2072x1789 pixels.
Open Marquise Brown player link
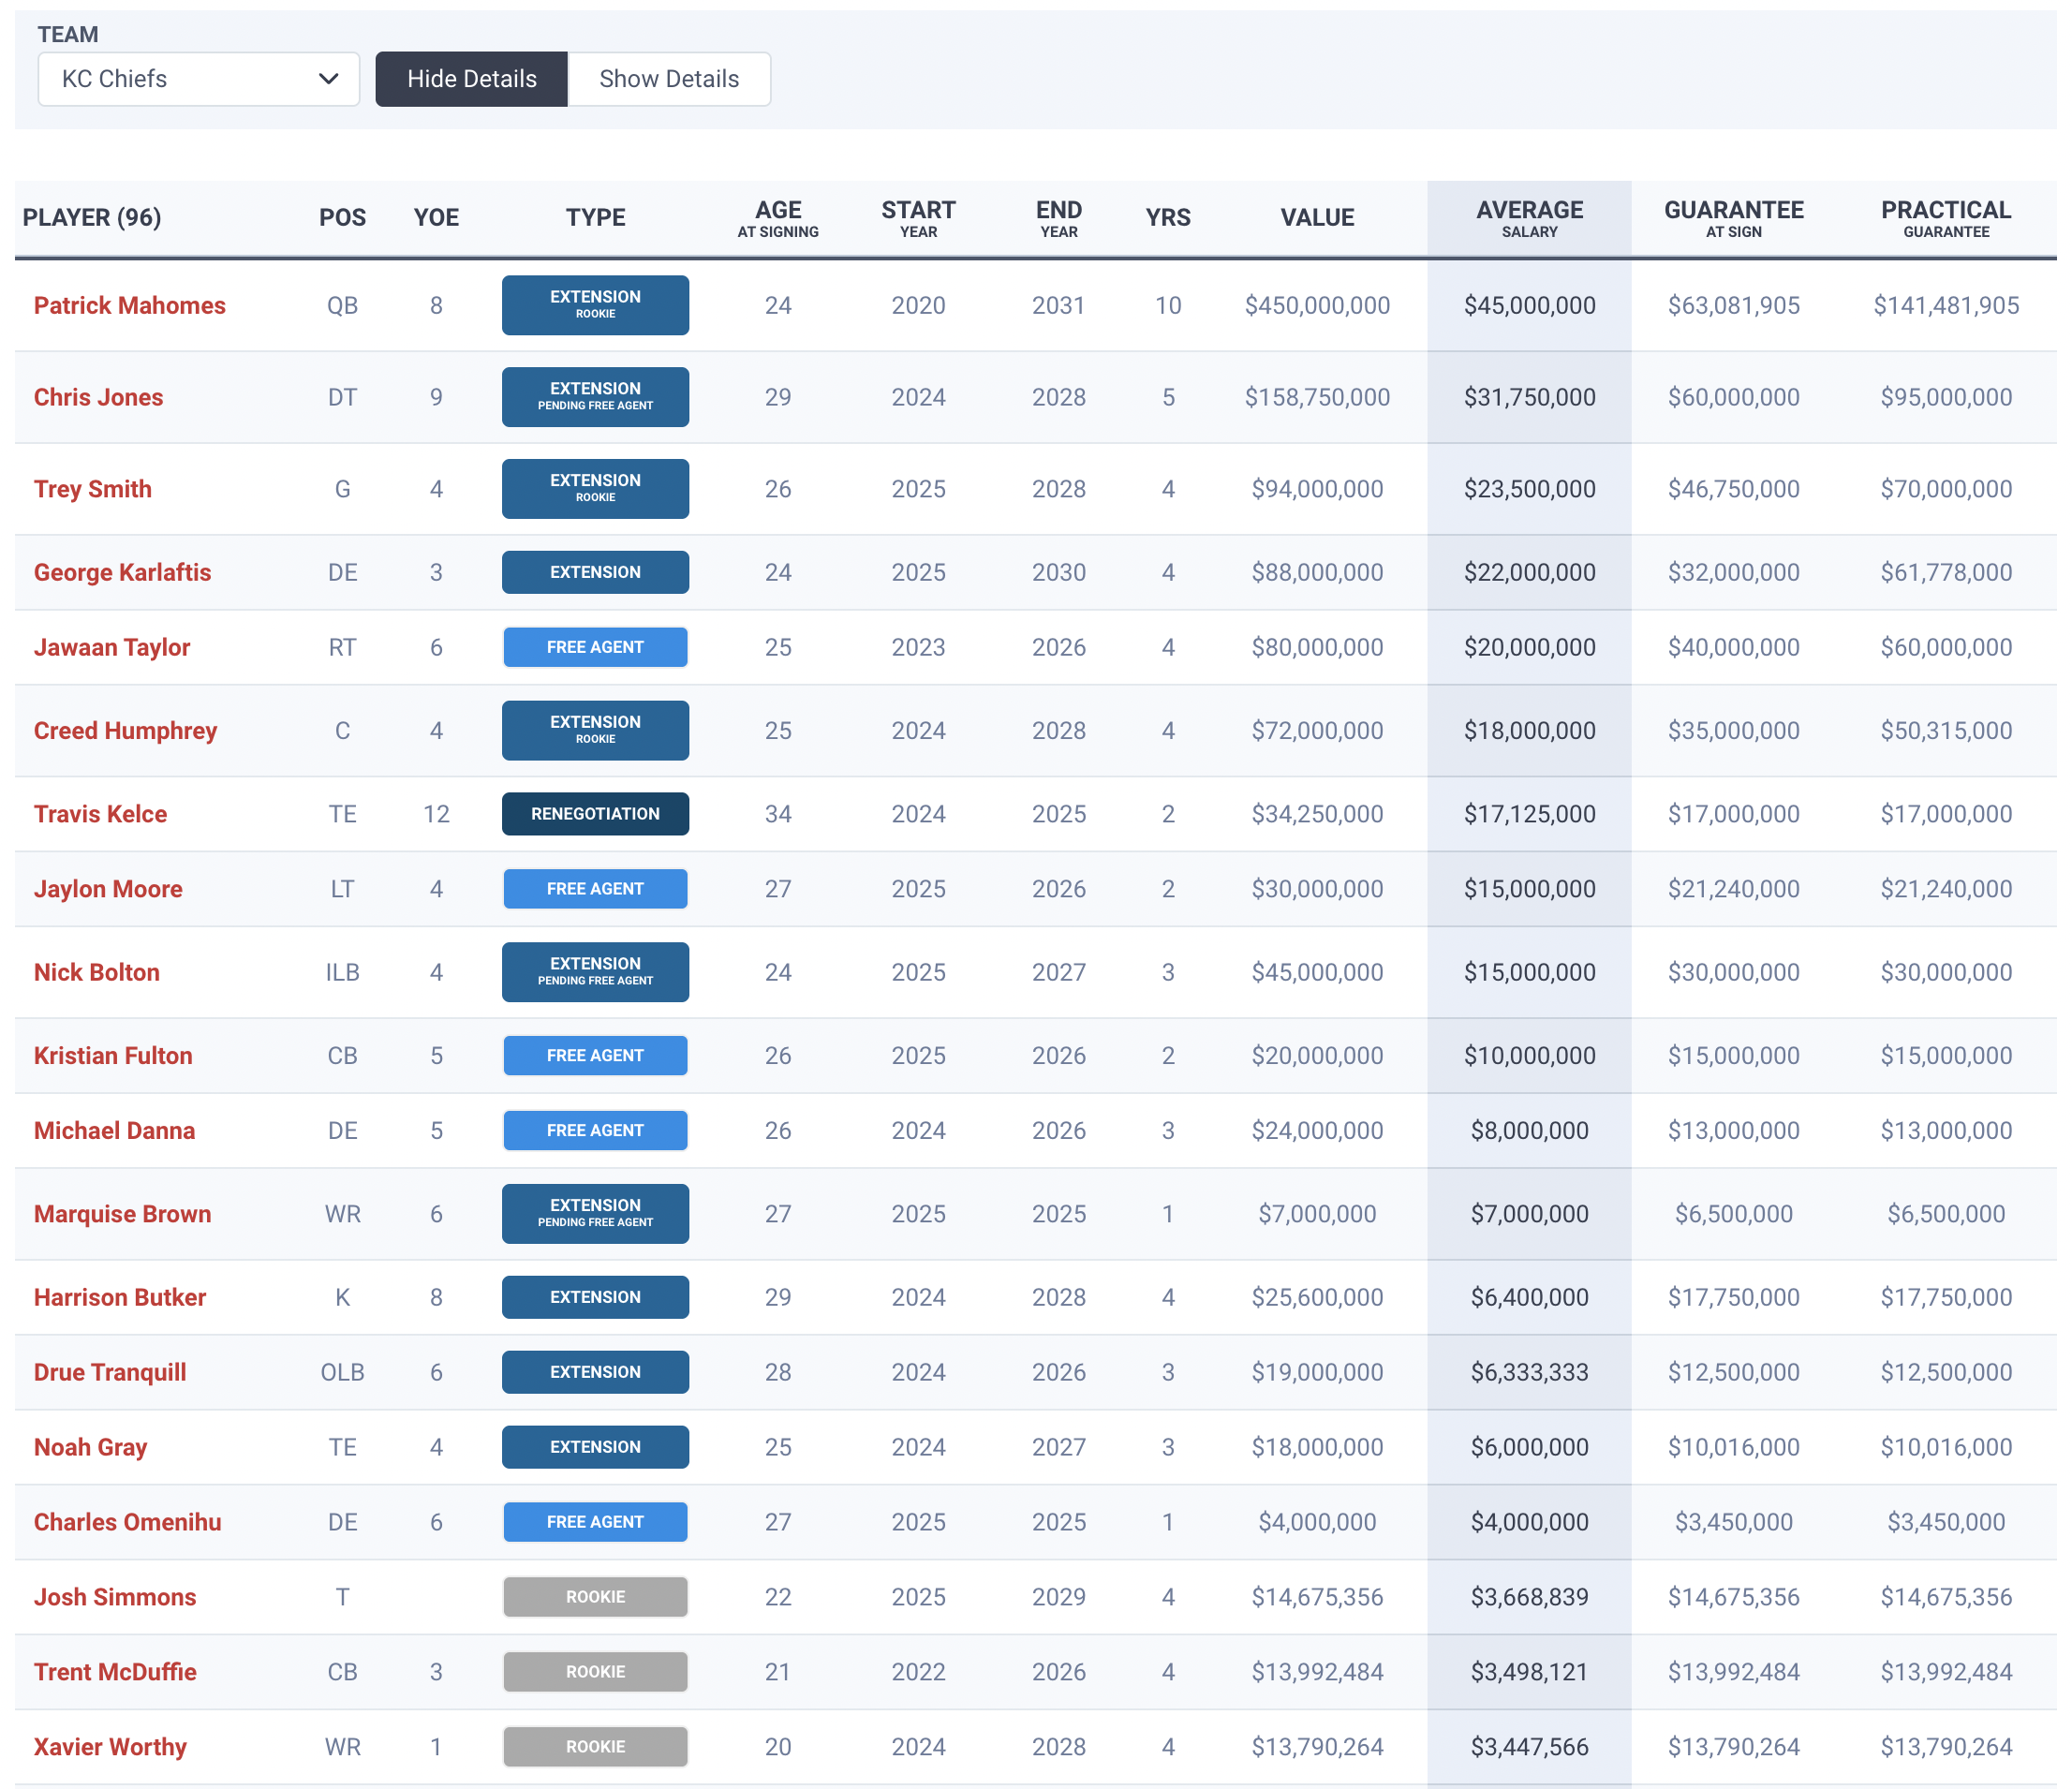(x=122, y=1214)
